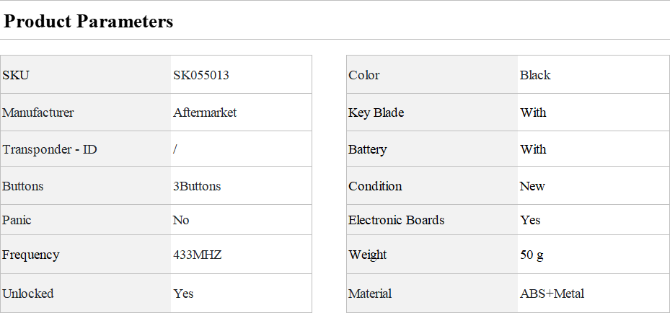Click the Product Parameters heading
This screenshot has width=670, height=313.
[x=88, y=22]
